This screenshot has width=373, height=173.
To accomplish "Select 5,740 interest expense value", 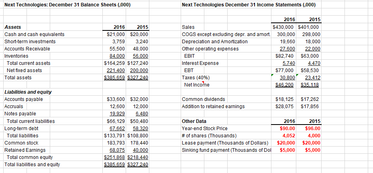I will coord(289,63).
